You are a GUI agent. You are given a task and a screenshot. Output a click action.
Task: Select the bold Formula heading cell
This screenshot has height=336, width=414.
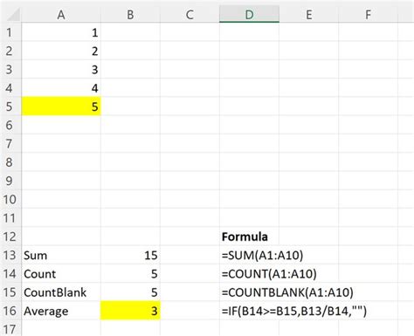pos(249,237)
